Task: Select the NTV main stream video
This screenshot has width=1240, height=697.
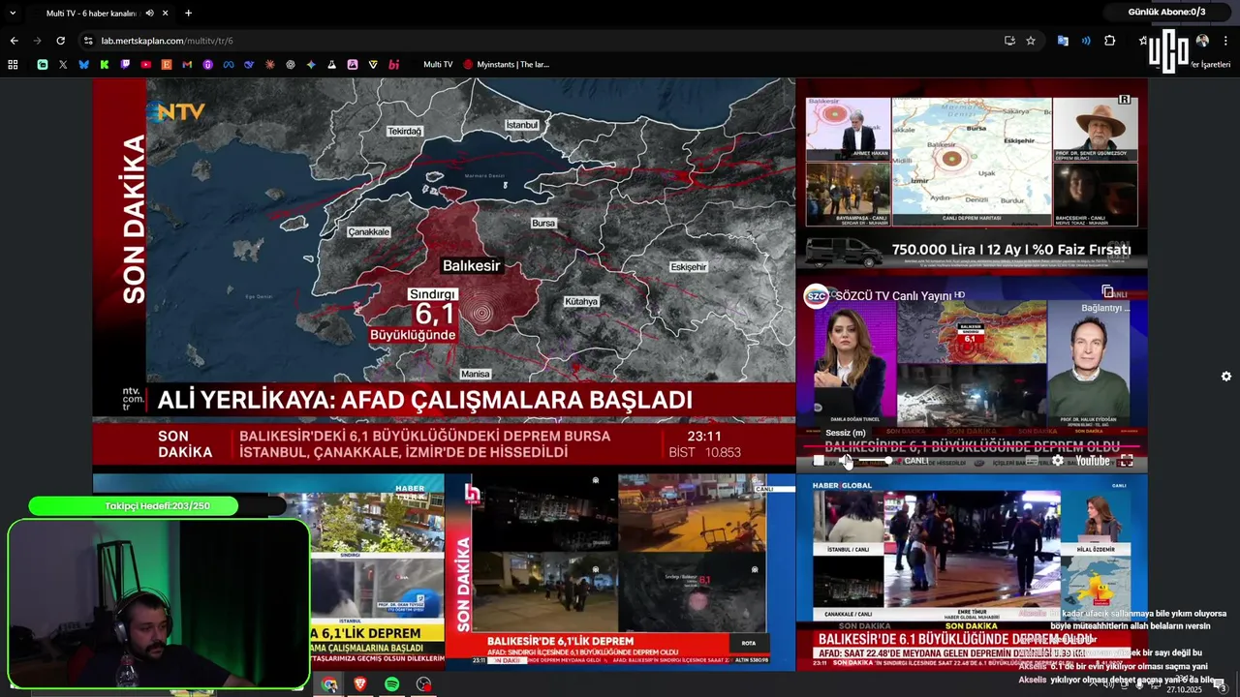Action: point(444,271)
